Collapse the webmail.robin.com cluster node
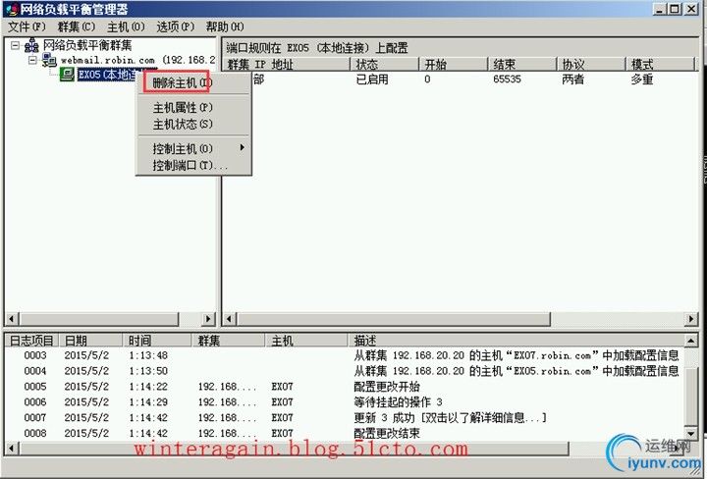 (x=32, y=60)
